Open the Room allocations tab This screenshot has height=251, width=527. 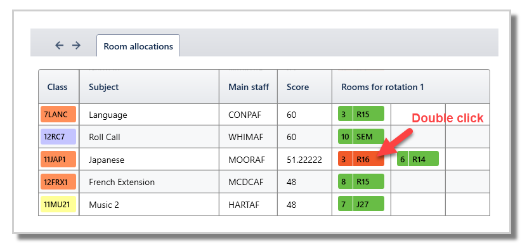(x=138, y=46)
